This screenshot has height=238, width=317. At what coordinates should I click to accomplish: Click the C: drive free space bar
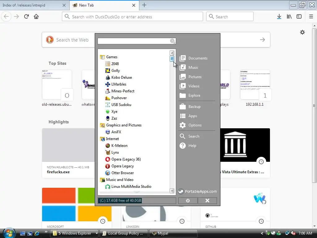click(x=137, y=201)
